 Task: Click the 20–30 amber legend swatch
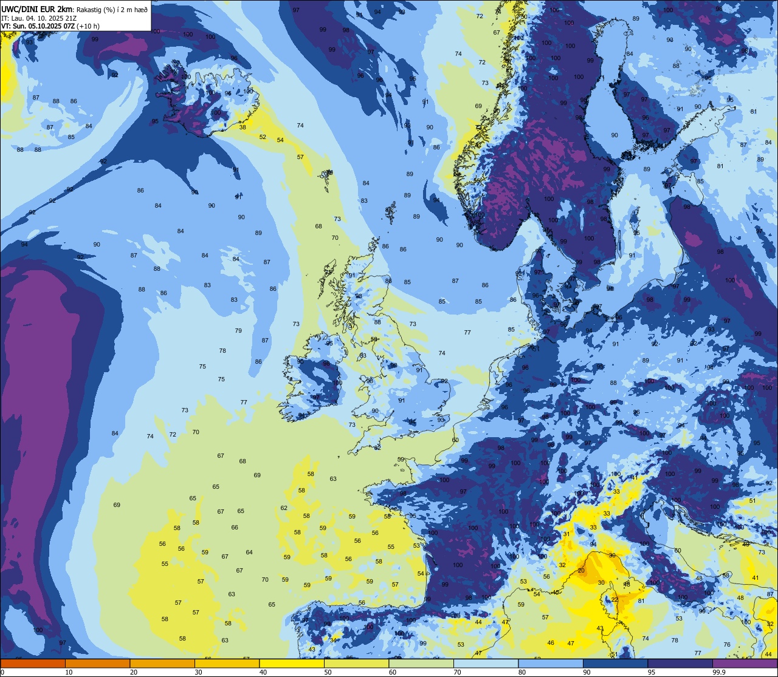click(x=162, y=663)
